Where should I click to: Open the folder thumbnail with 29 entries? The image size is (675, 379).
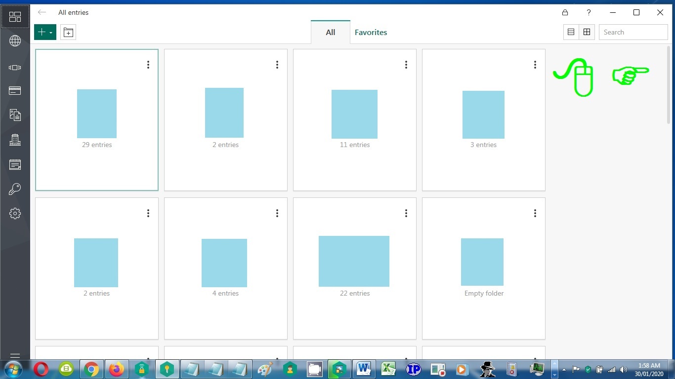point(97,114)
